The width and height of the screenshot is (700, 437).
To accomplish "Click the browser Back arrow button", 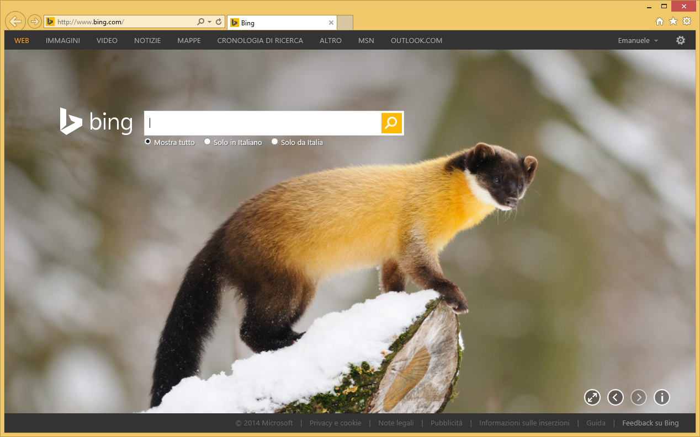I will click(16, 21).
